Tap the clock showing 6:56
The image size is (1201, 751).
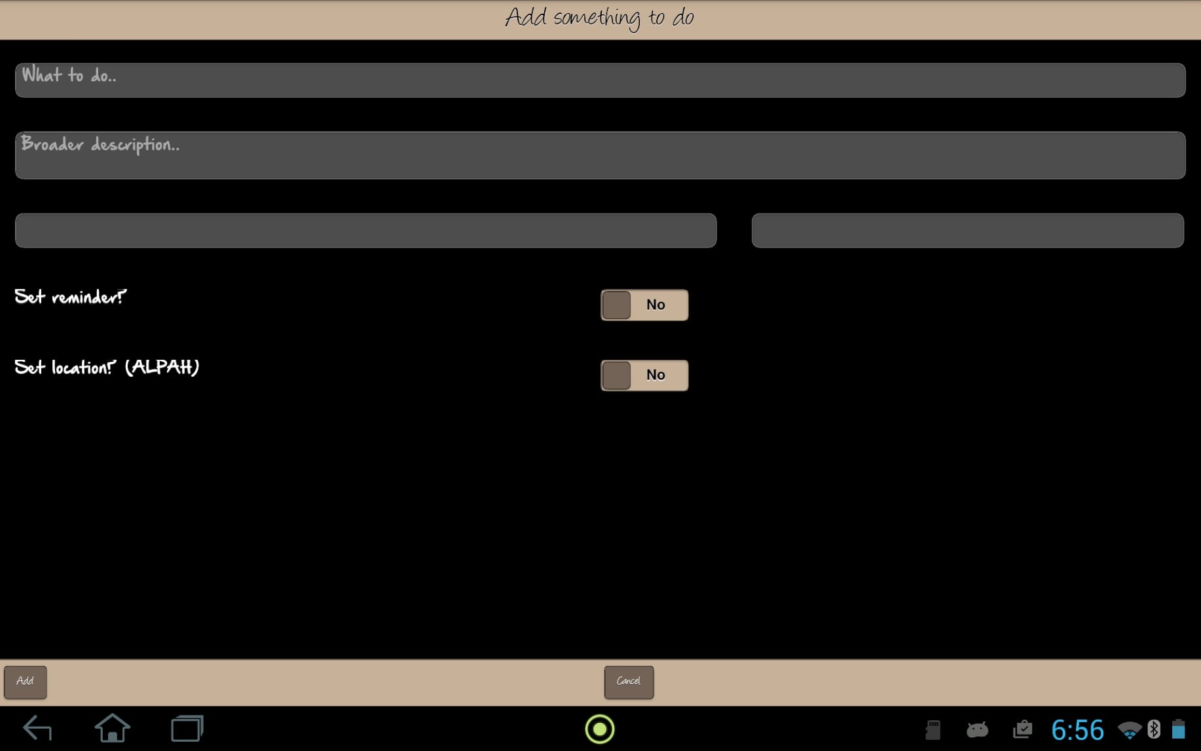tap(1078, 729)
